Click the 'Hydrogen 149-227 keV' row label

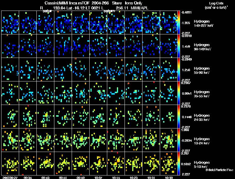pos(204,24)
